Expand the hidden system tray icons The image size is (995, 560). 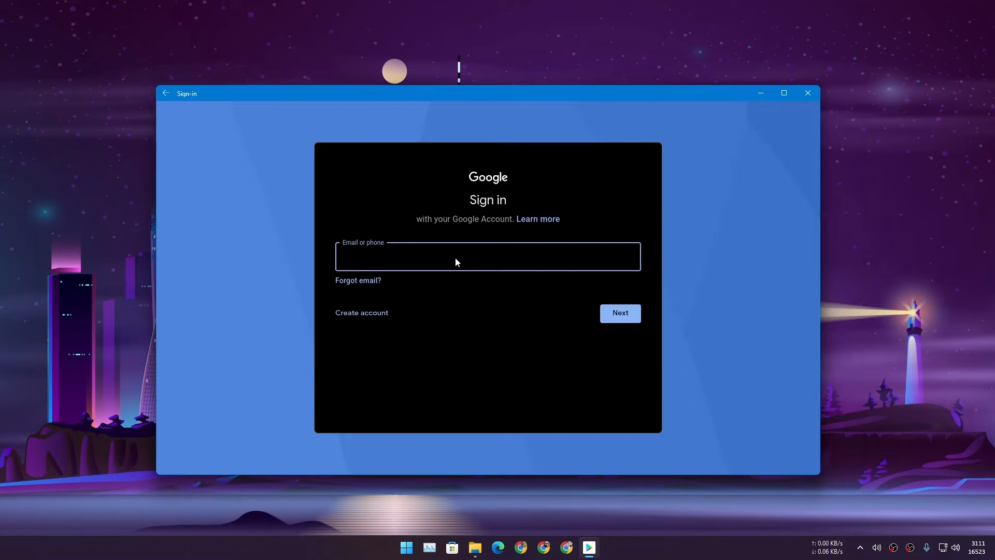pyautogui.click(x=860, y=548)
